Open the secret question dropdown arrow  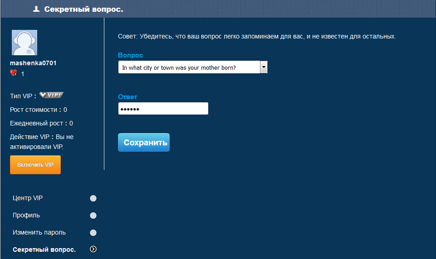[264, 67]
